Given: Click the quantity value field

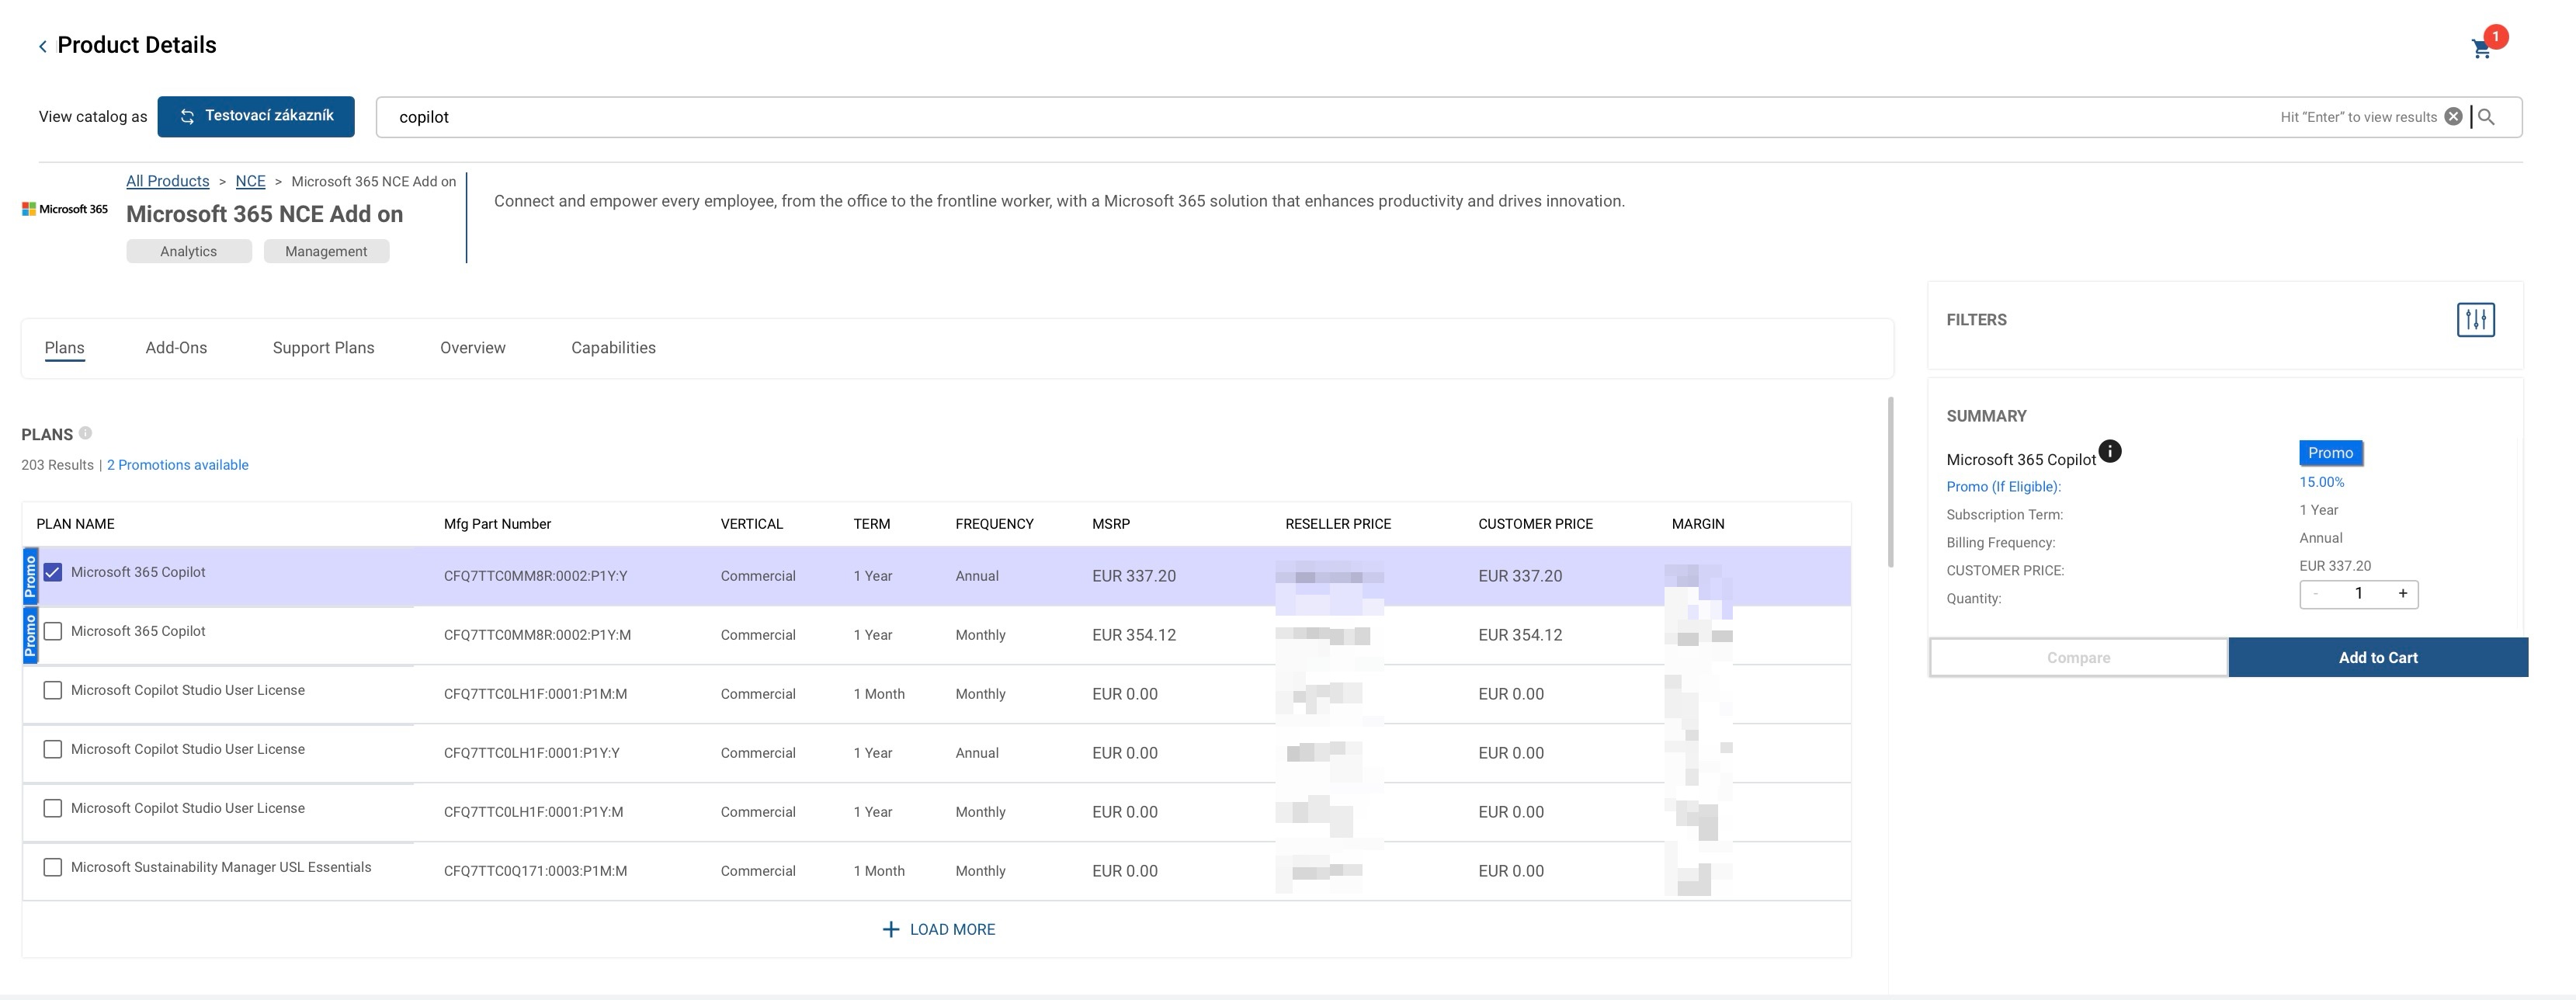Looking at the screenshot, I should pos(2358,594).
